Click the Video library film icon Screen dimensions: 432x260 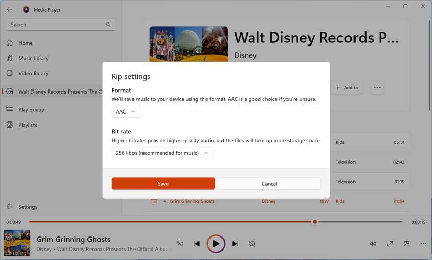[9, 73]
